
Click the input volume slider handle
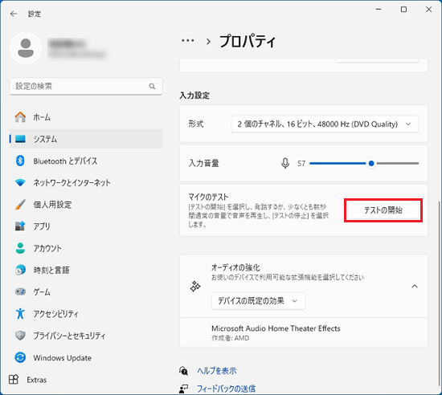coord(371,163)
